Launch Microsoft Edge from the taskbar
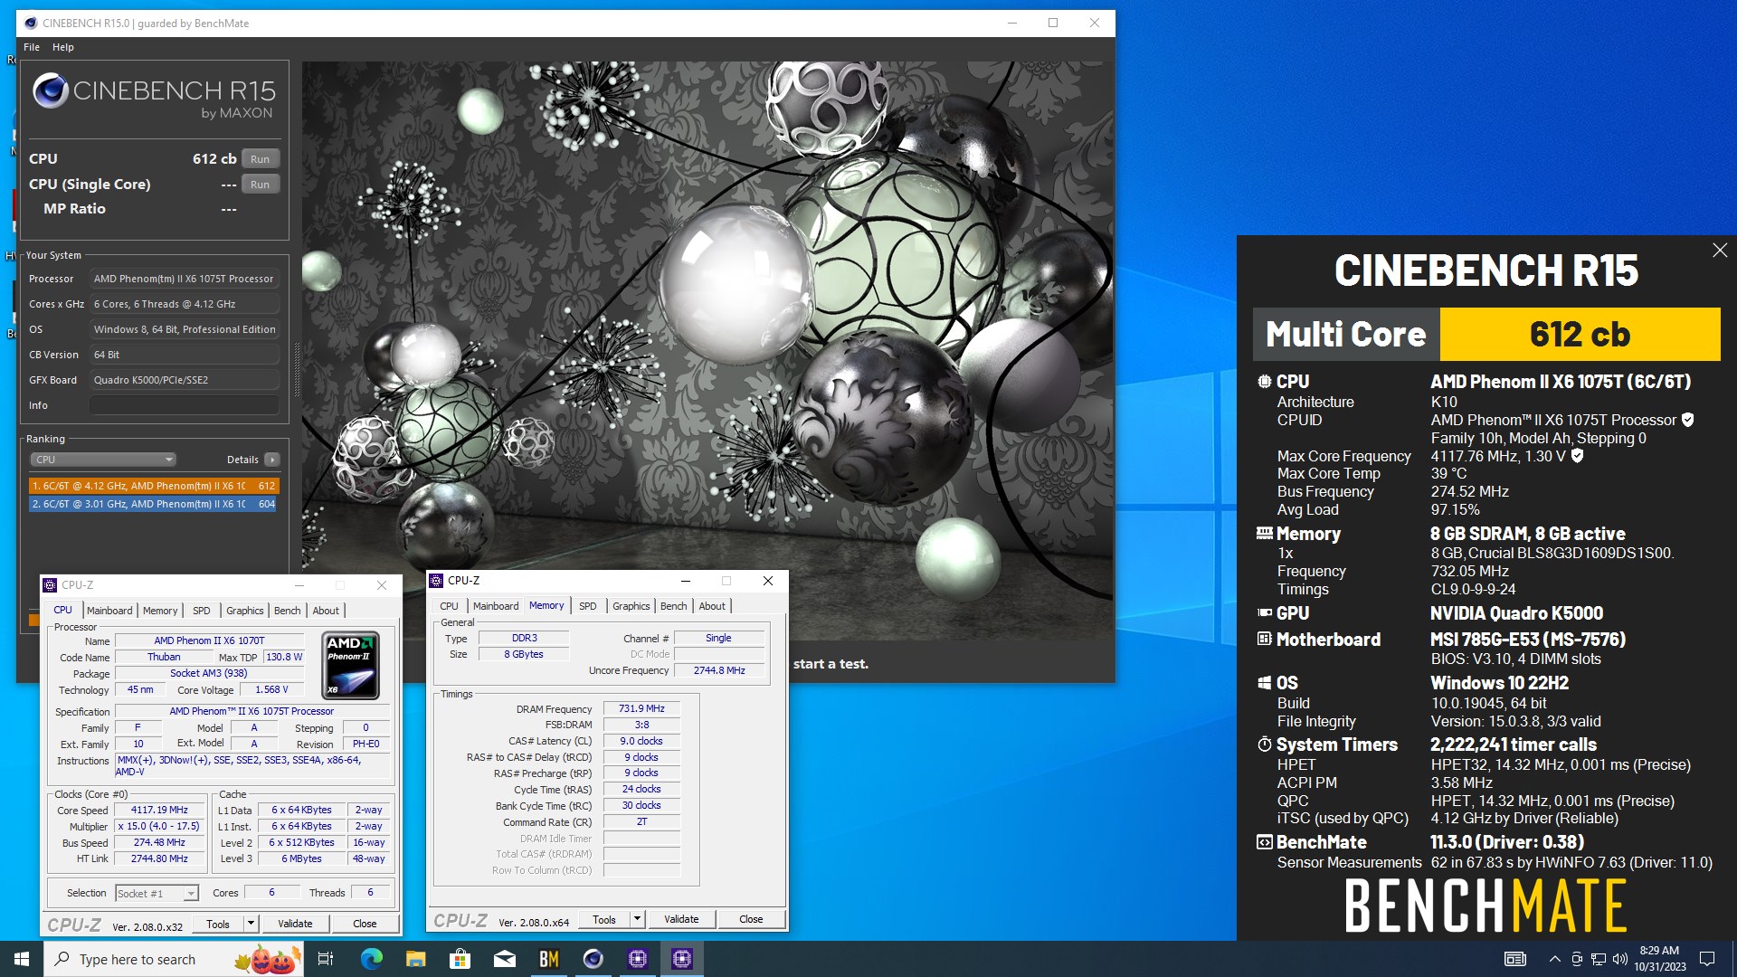Image resolution: width=1737 pixels, height=977 pixels. click(x=371, y=959)
